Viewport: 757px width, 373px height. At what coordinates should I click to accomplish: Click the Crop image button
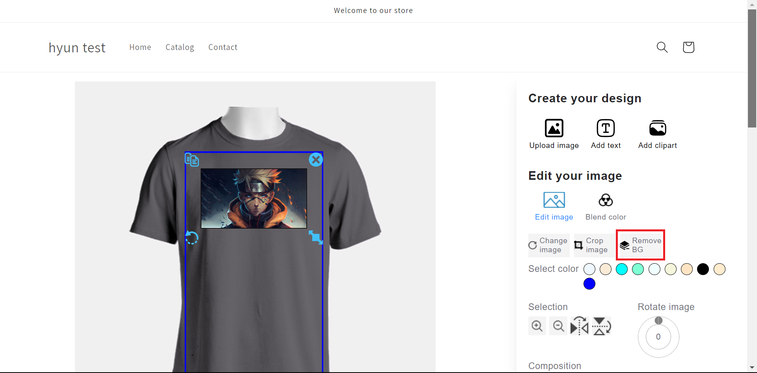(x=594, y=245)
